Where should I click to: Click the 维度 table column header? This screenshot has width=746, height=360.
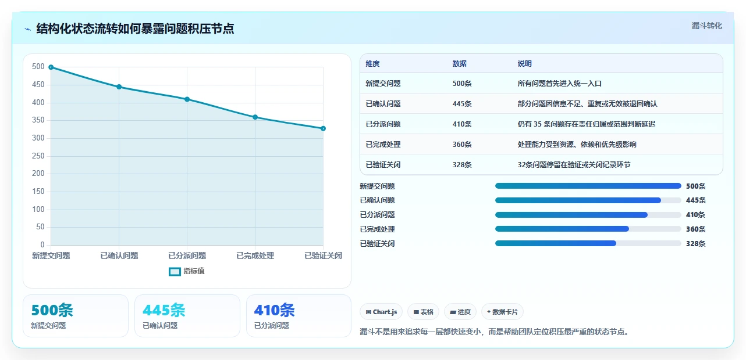372,64
